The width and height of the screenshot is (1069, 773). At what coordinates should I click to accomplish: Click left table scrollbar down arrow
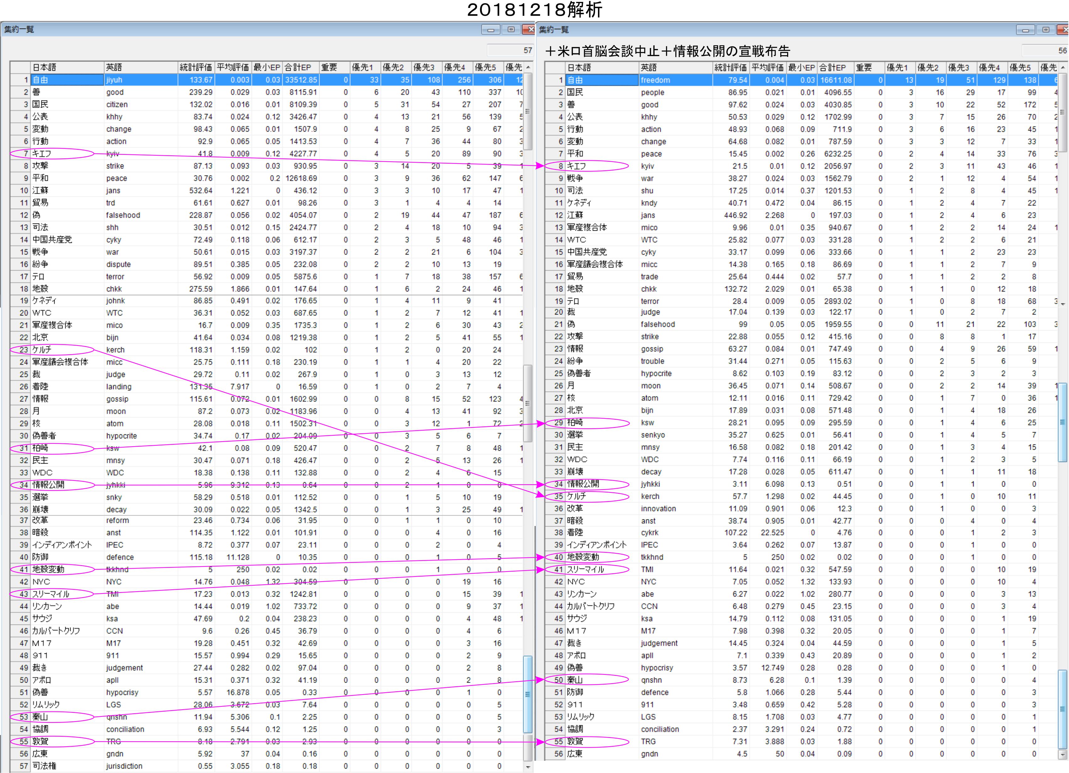pyautogui.click(x=528, y=767)
